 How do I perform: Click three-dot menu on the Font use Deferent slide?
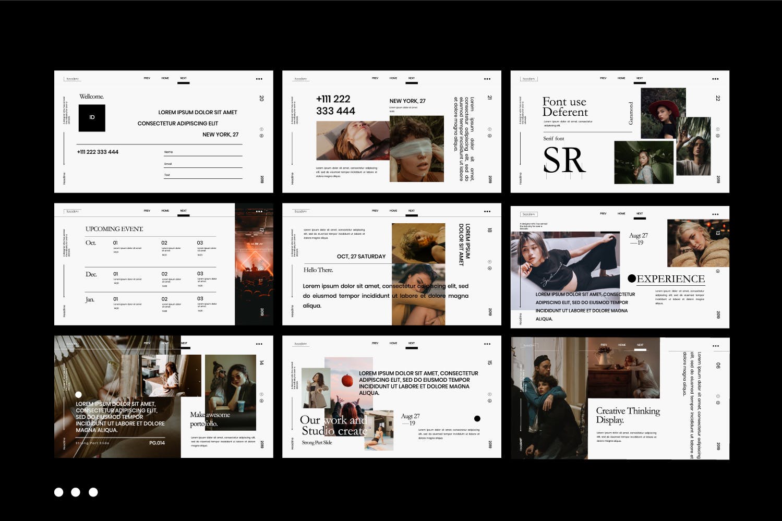coord(715,79)
